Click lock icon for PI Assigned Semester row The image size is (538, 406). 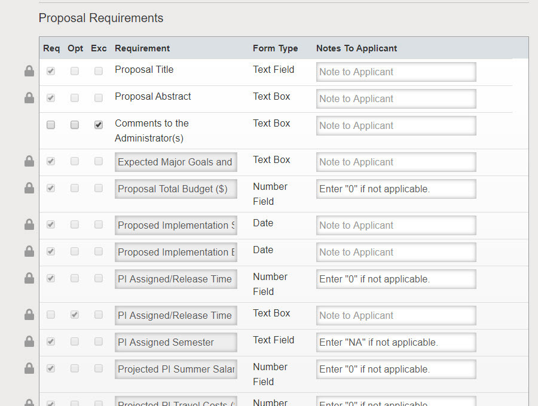tap(29, 342)
